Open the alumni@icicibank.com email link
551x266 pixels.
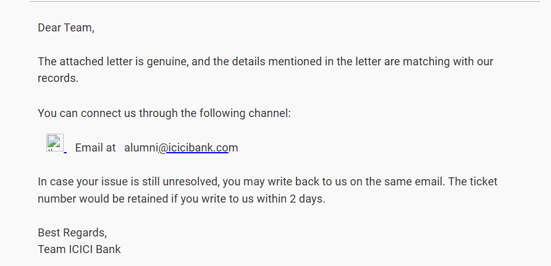pos(181,148)
